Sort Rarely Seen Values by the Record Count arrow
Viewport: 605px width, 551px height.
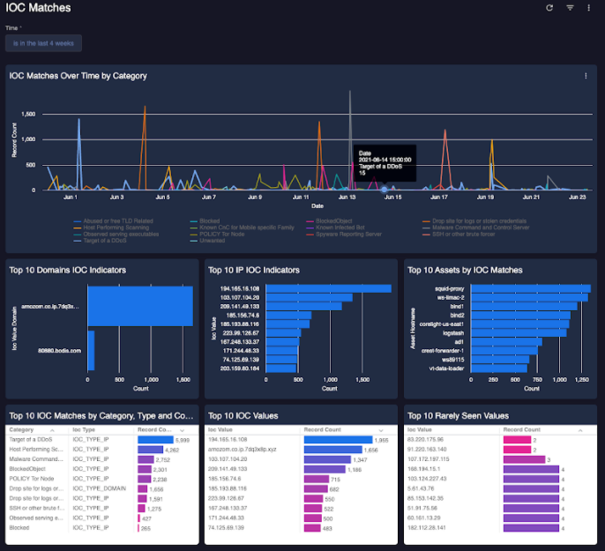coord(580,430)
